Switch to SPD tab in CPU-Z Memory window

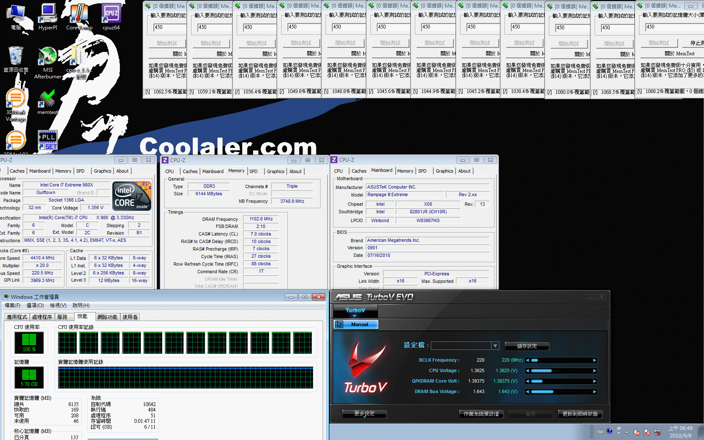pyautogui.click(x=254, y=171)
